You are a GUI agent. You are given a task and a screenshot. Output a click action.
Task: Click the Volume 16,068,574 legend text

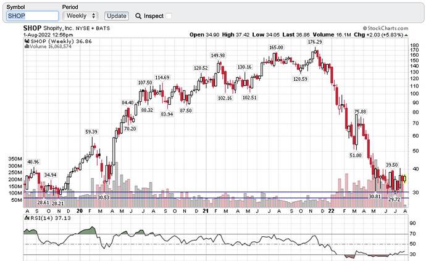pyautogui.click(x=51, y=46)
